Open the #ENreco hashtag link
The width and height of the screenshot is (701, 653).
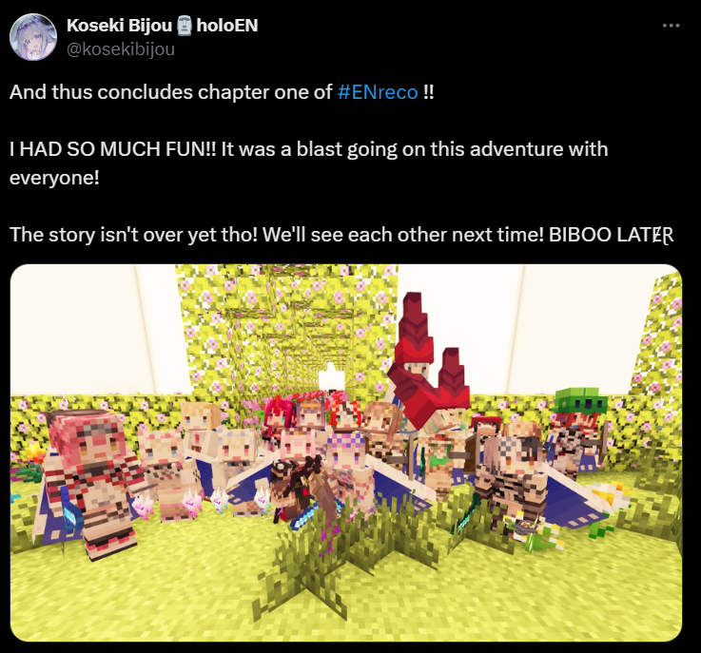coord(378,92)
